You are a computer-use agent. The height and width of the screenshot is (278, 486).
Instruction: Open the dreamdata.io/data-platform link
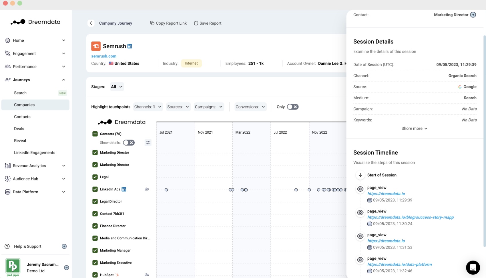[400, 265]
